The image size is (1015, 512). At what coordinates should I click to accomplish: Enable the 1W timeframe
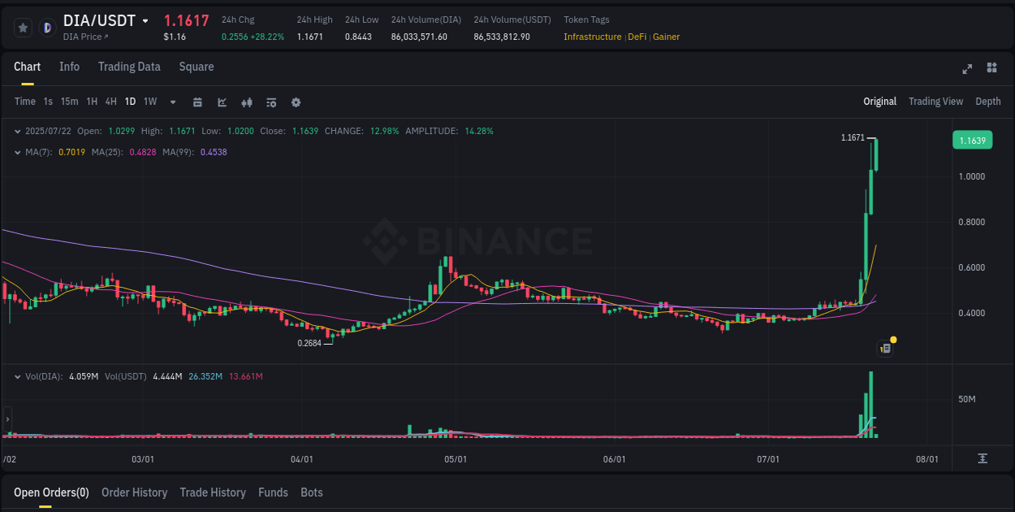149,102
